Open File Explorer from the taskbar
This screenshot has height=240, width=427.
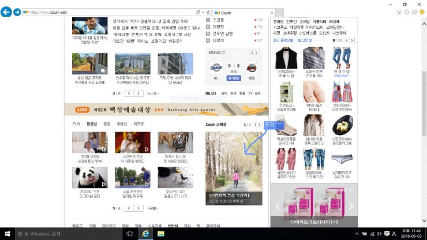pos(161,234)
